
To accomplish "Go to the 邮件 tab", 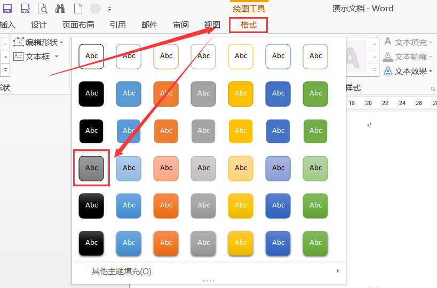I will point(149,25).
